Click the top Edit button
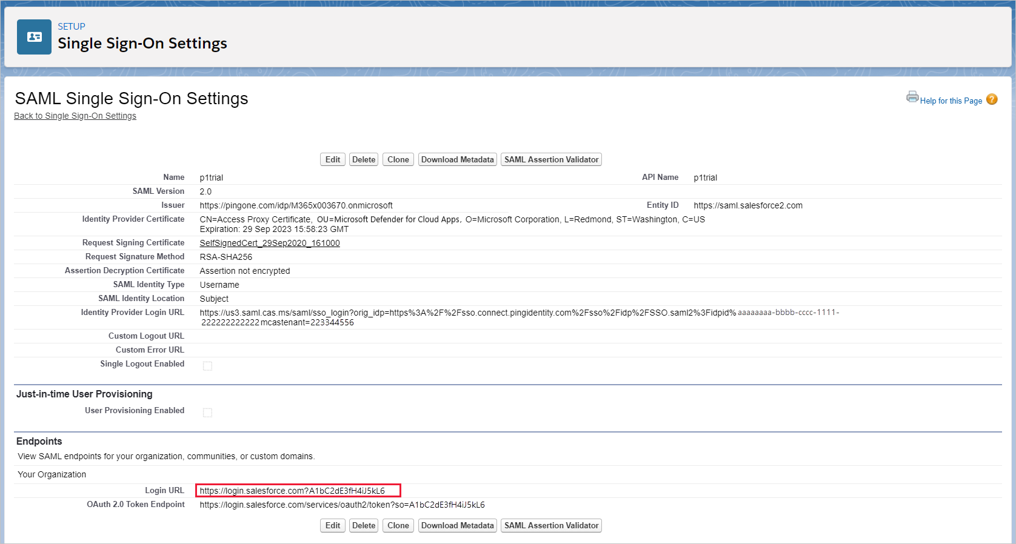1016x544 pixels. [332, 159]
